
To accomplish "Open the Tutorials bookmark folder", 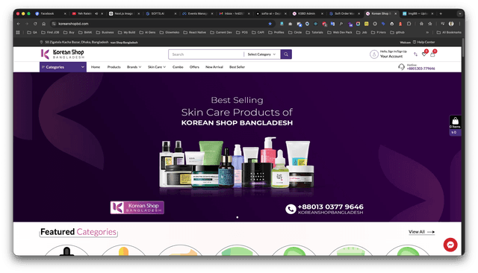I will 314,32.
